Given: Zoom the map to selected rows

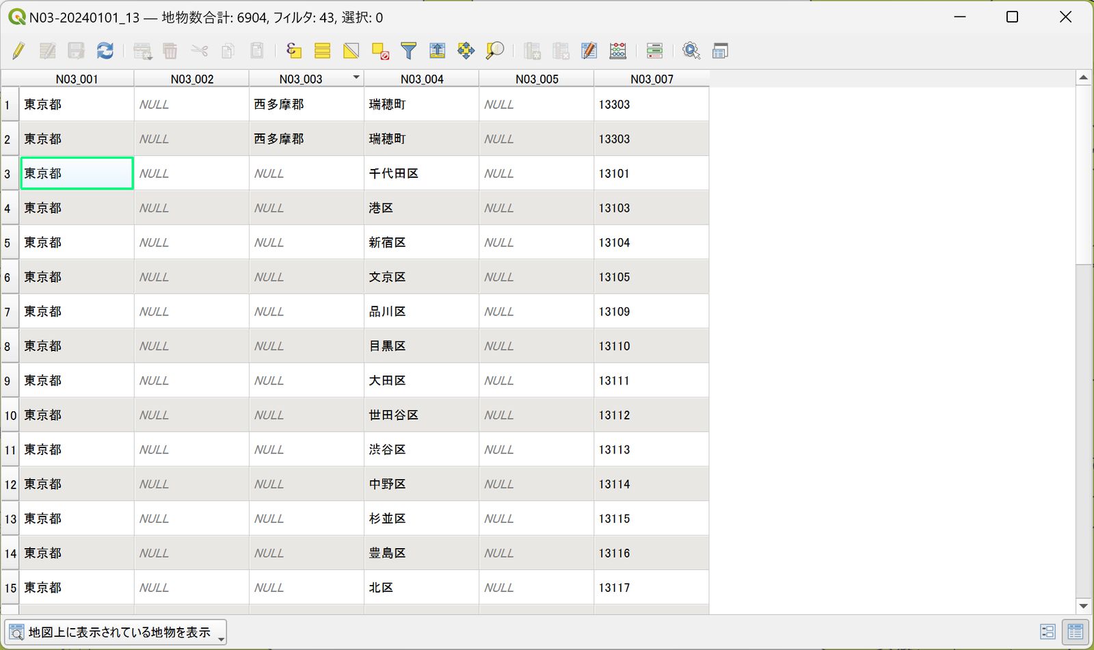Looking at the screenshot, I should (494, 51).
